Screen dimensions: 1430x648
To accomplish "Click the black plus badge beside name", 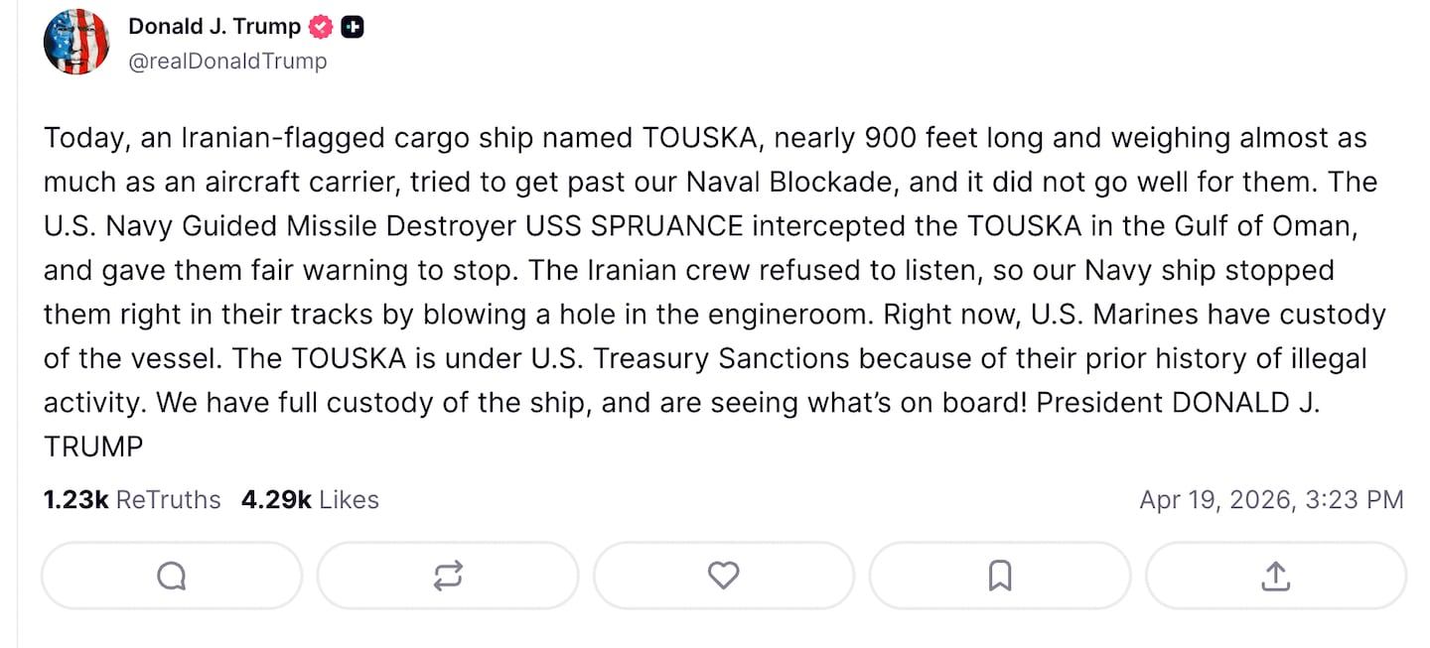I will (352, 28).
